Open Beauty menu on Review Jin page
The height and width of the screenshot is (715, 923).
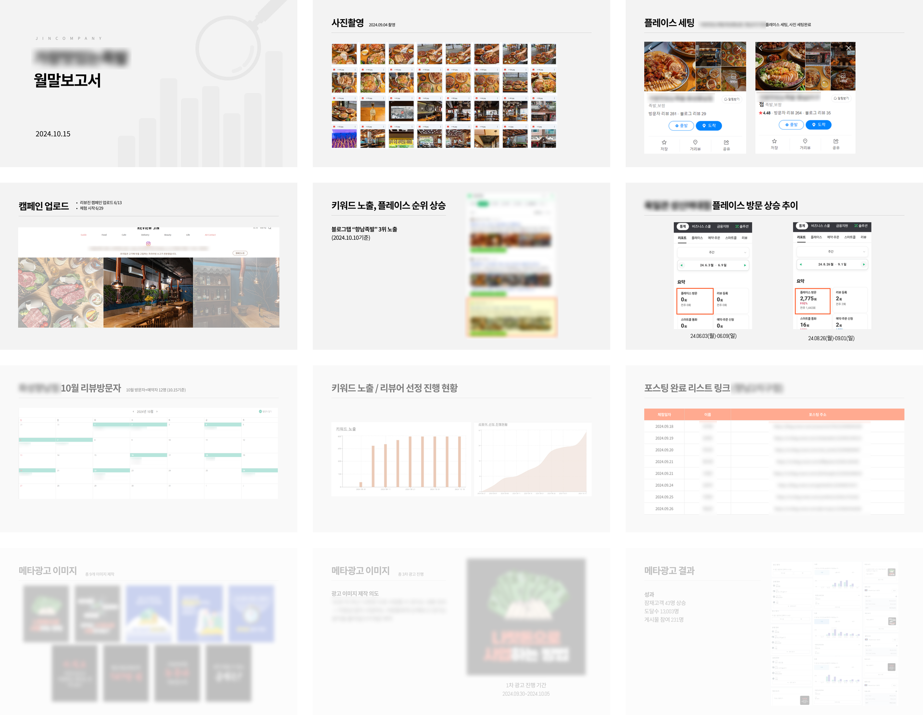click(168, 235)
